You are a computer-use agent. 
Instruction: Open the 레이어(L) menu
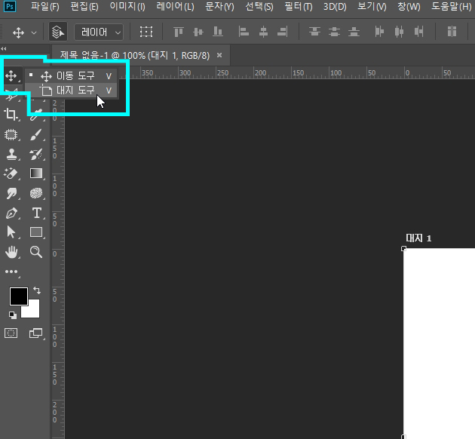[x=175, y=6]
